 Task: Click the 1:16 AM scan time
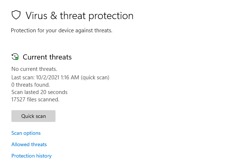pyautogui.click(x=71, y=77)
